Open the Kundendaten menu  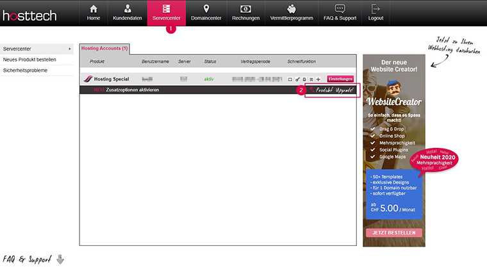(x=128, y=13)
